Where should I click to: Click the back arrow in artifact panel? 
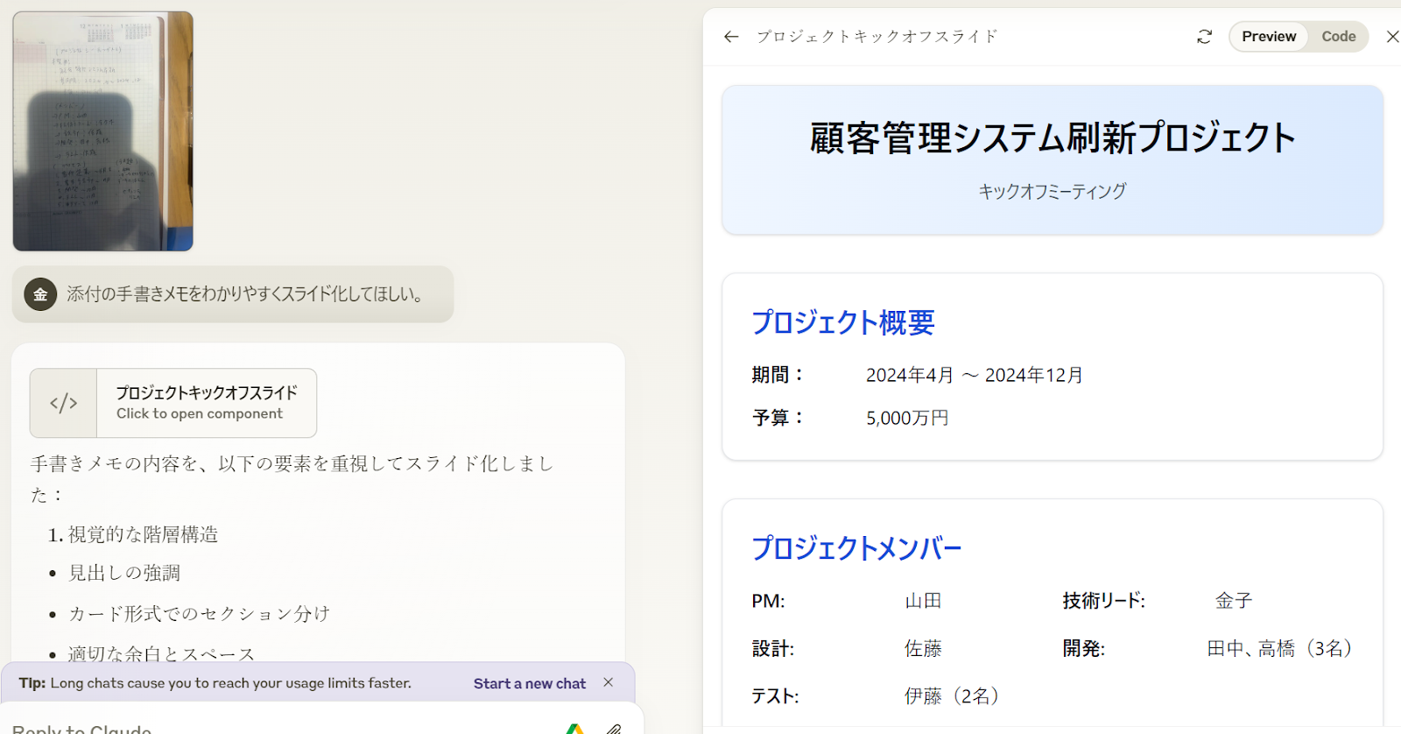click(x=731, y=37)
